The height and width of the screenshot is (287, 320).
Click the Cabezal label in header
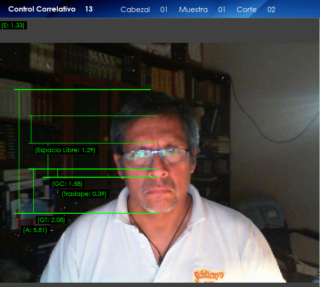(135, 10)
